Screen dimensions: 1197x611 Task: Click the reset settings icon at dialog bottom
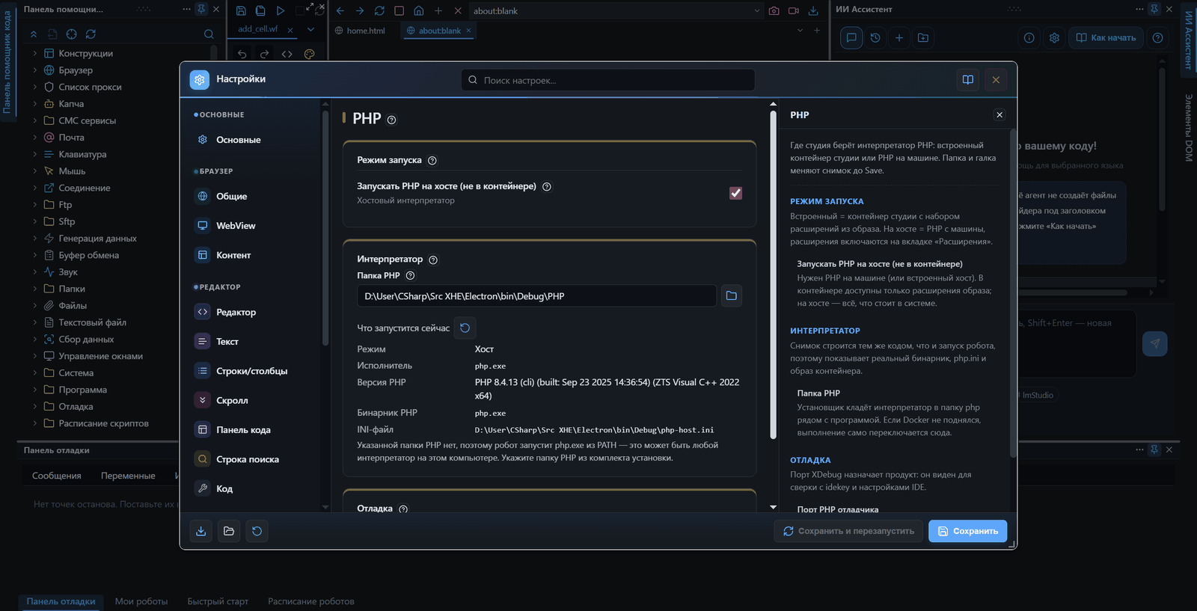tap(257, 531)
